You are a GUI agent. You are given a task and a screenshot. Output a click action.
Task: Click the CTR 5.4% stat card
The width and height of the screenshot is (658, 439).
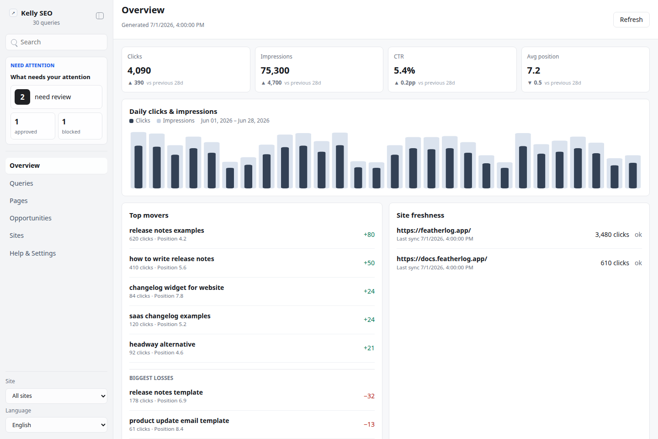(x=452, y=70)
